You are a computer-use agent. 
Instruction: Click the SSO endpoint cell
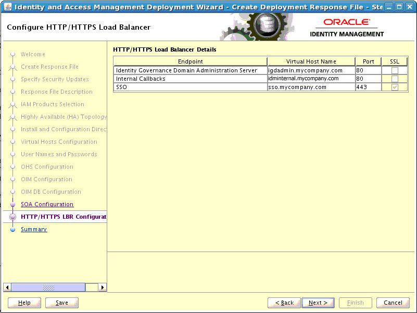[x=191, y=87]
